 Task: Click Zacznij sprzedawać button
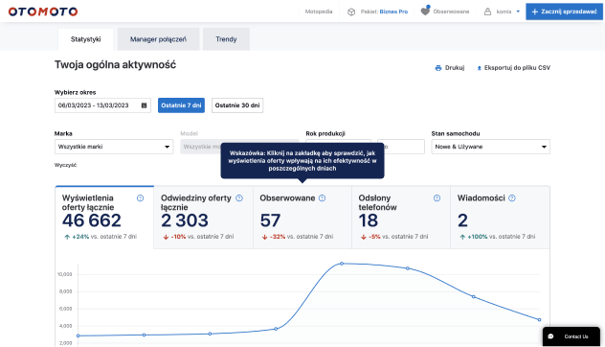[x=564, y=12]
